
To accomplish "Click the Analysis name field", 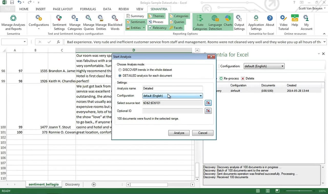I will (x=172, y=88).
